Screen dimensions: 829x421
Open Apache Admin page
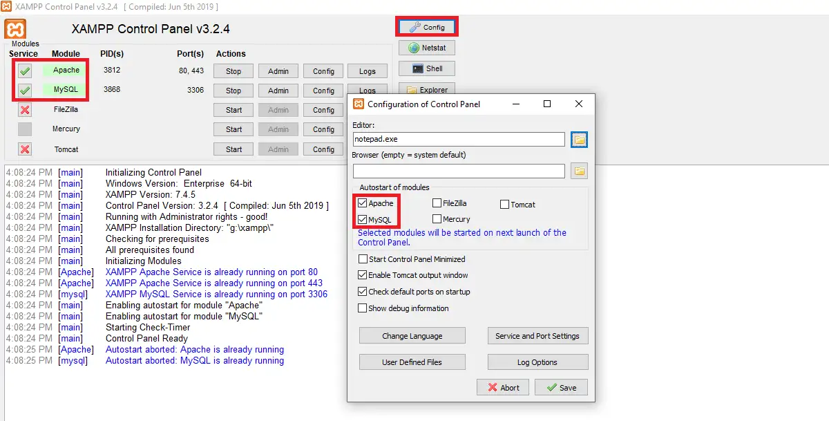pyautogui.click(x=278, y=71)
